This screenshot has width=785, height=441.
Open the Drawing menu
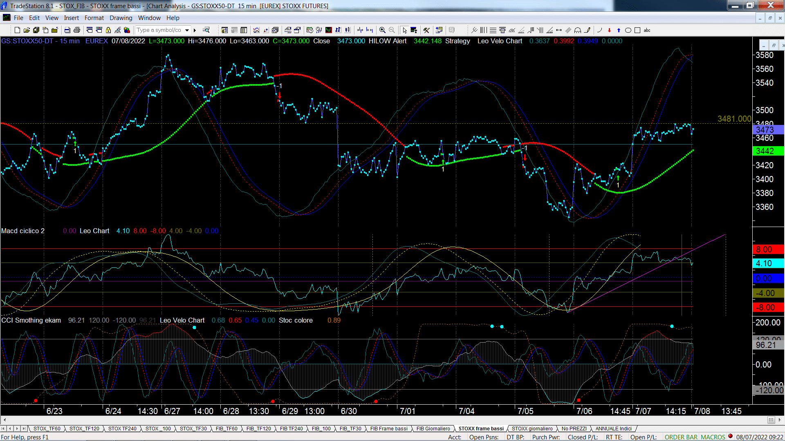coord(121,18)
